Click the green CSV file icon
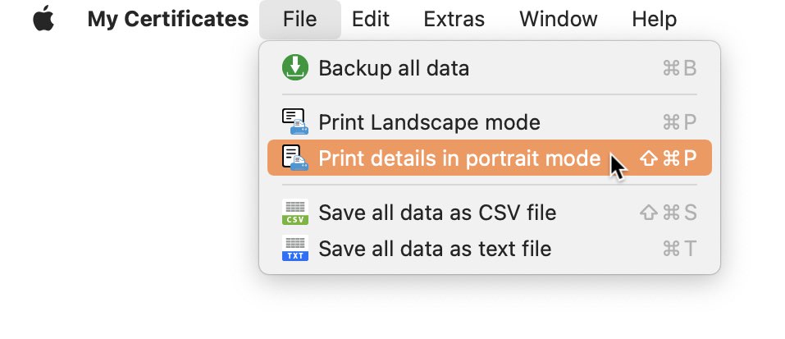 point(294,212)
